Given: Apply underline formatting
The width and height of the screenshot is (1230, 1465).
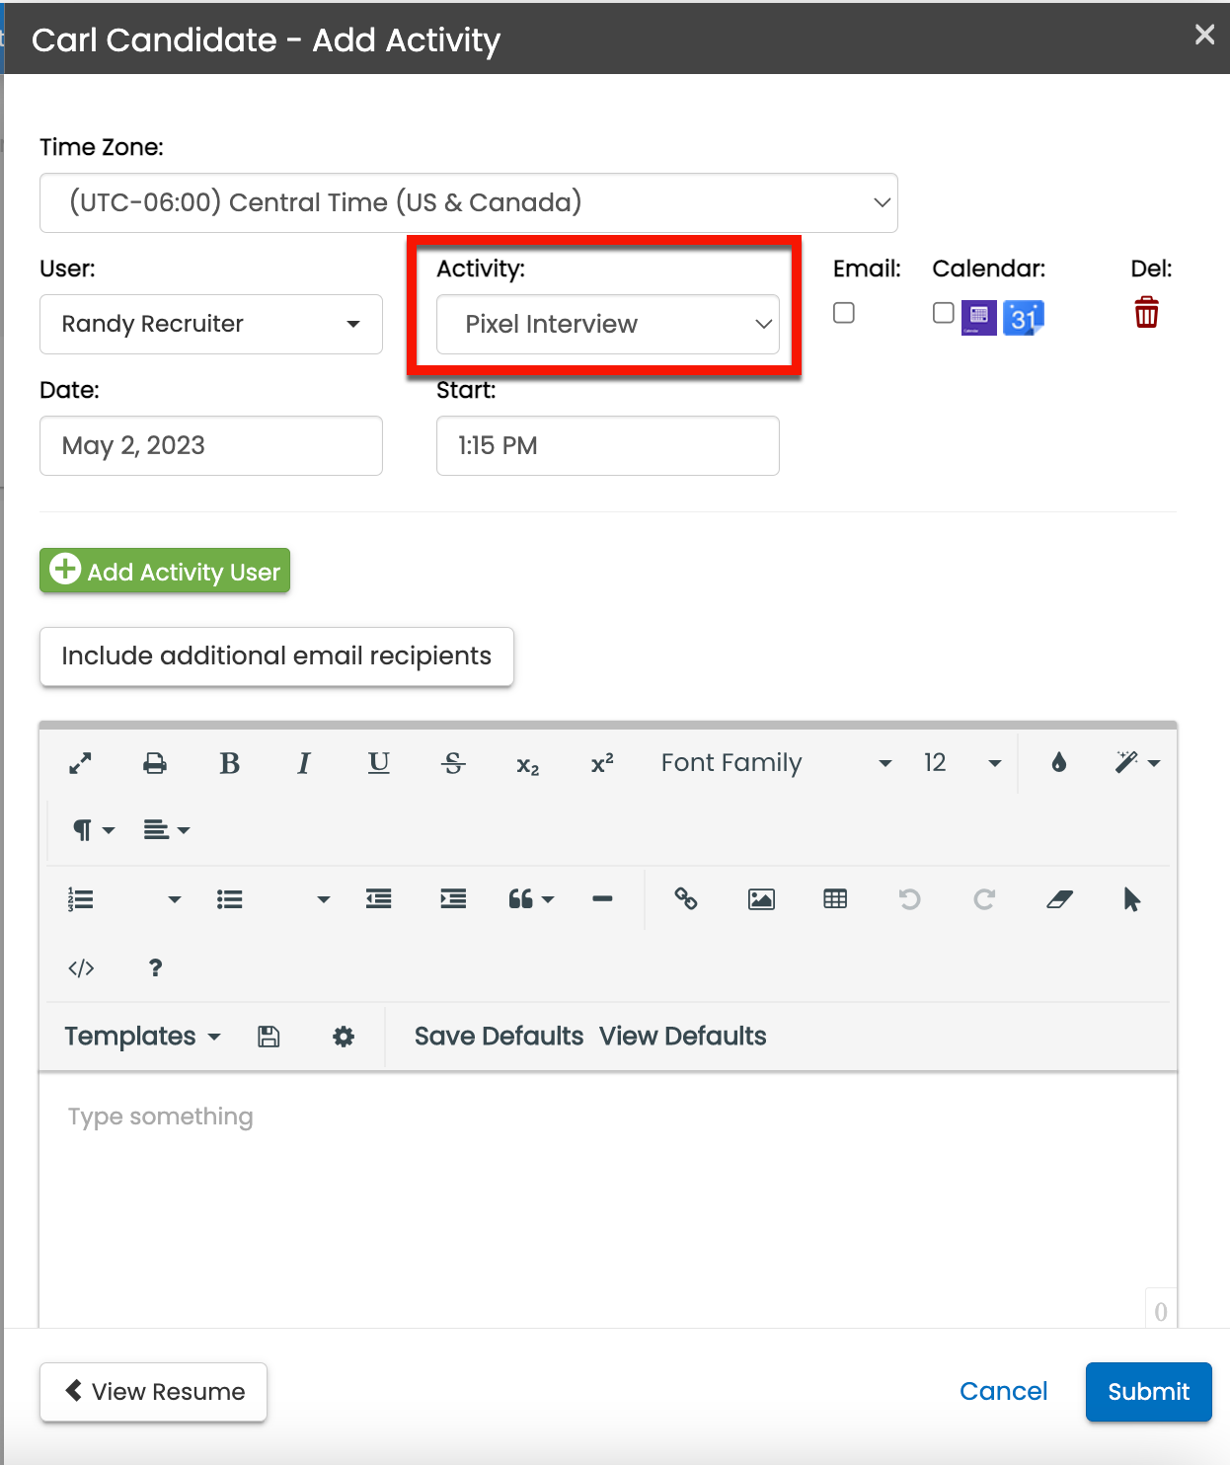Looking at the screenshot, I should [x=379, y=763].
